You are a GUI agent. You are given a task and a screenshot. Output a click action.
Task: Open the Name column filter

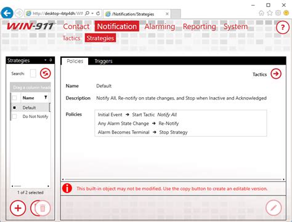[x=46, y=98]
